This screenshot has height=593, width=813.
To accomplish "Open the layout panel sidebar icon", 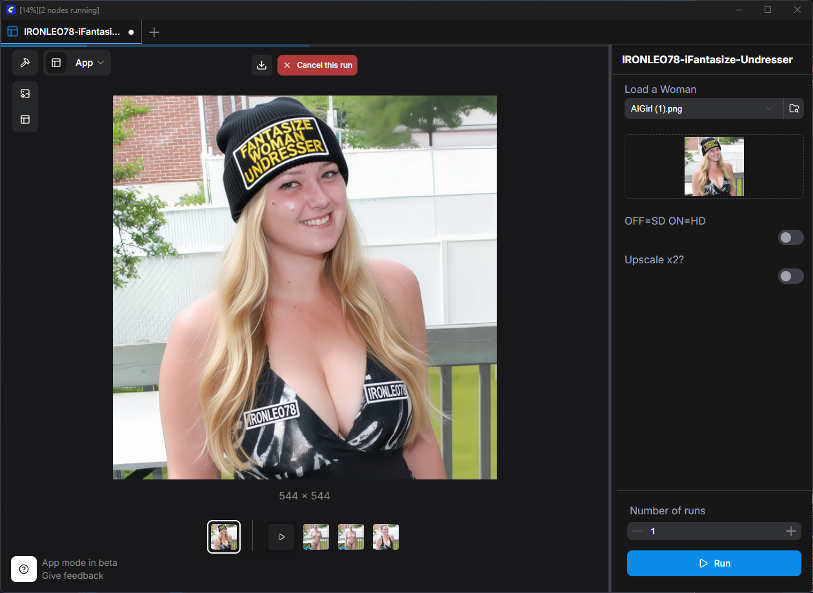I will point(25,119).
